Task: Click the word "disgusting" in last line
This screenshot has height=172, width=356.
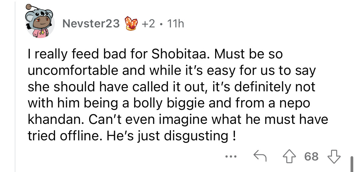Action: 196,135
